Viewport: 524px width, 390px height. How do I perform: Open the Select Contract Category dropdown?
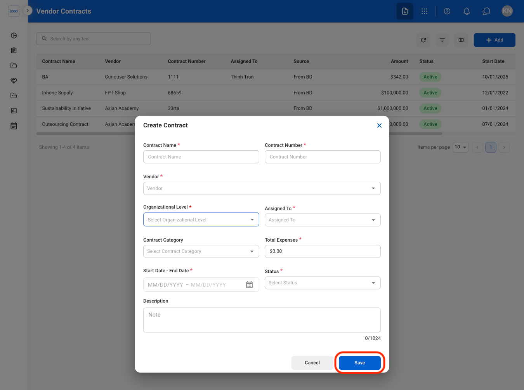tap(201, 251)
